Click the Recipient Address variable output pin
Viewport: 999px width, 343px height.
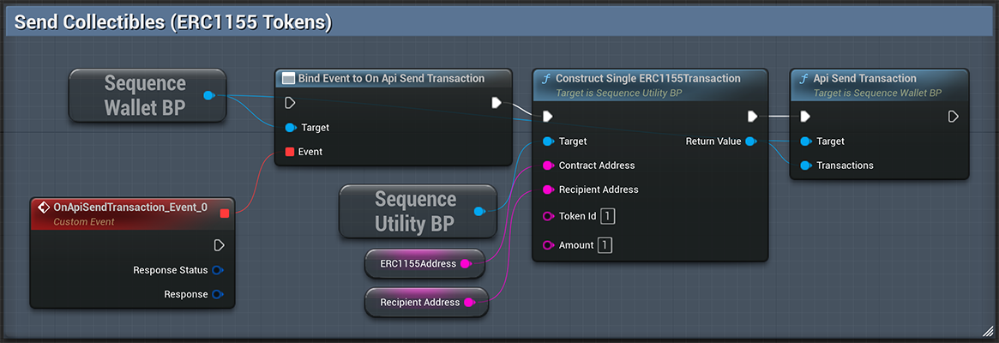(x=469, y=302)
